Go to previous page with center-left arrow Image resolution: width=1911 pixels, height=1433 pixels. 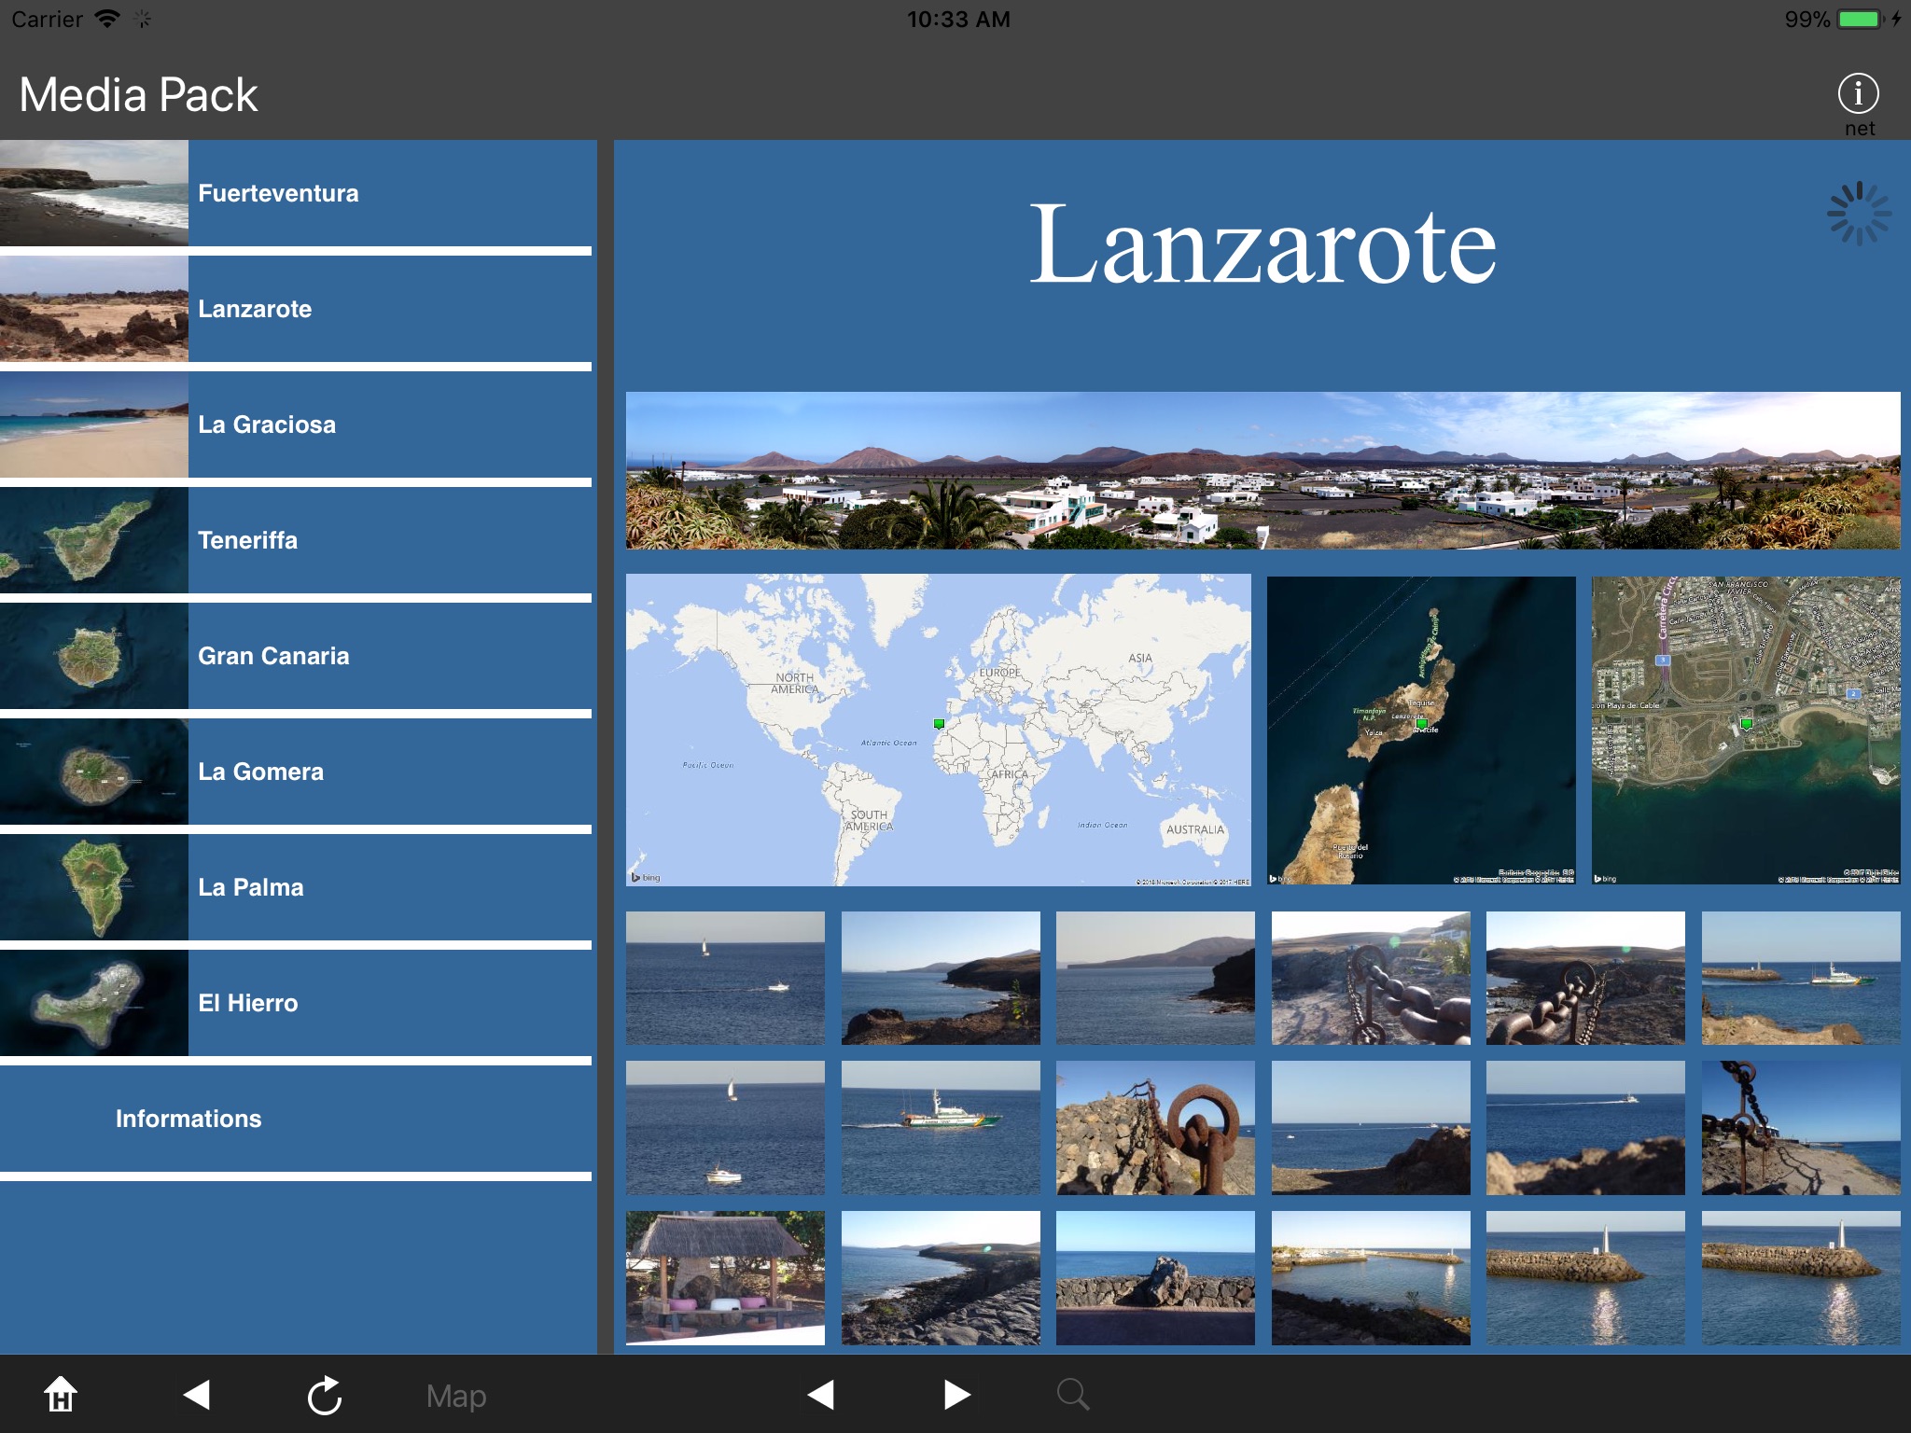[820, 1395]
